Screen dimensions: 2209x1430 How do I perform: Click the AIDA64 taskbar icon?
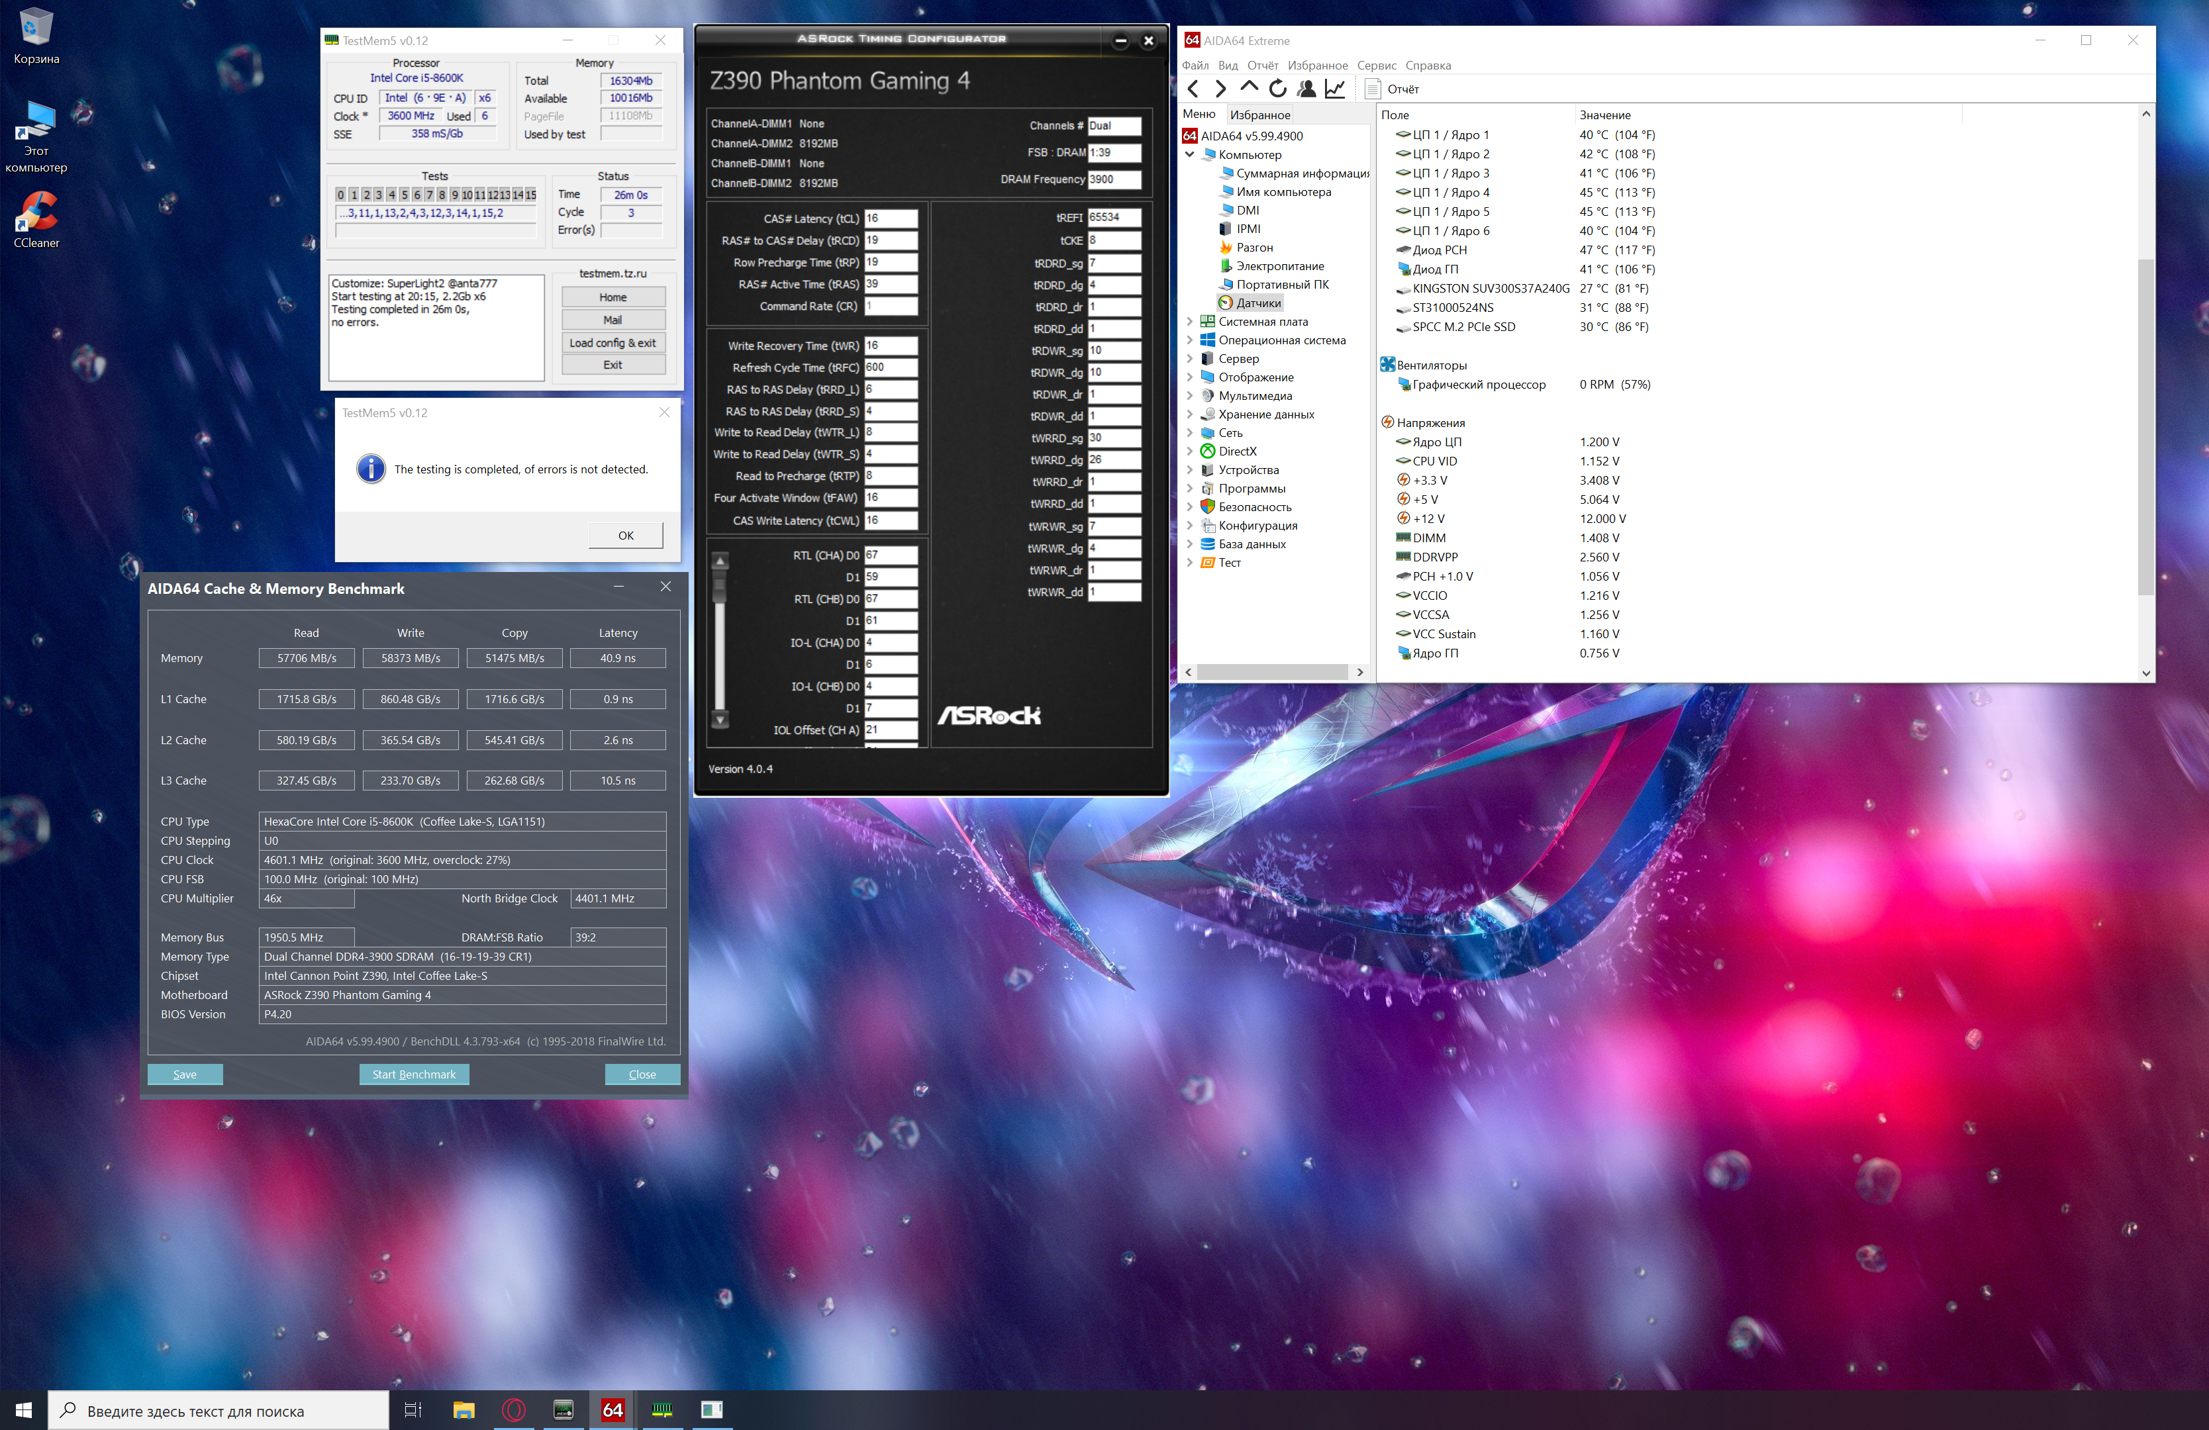coord(613,1409)
